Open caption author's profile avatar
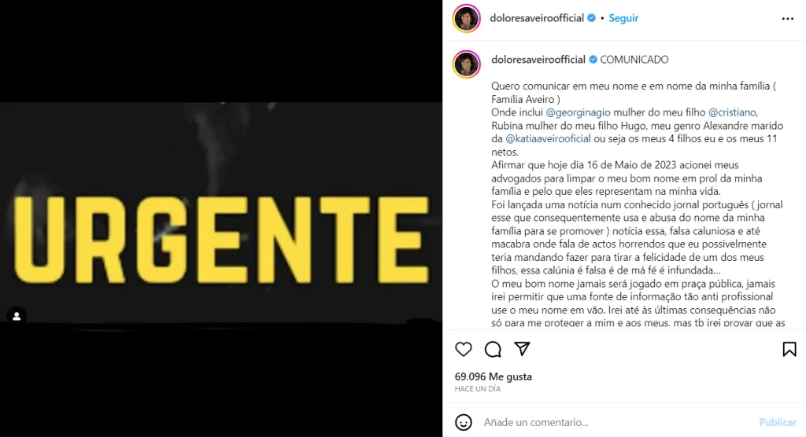The image size is (806, 437). click(466, 64)
